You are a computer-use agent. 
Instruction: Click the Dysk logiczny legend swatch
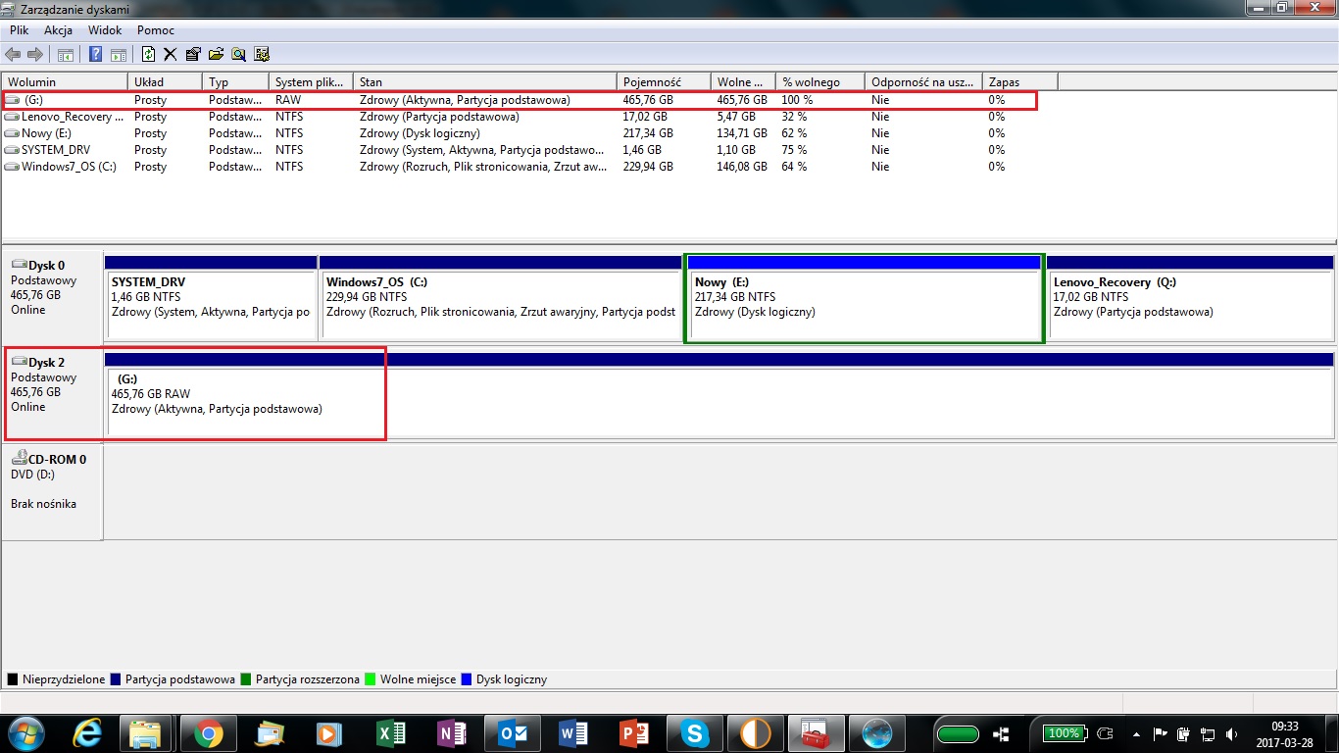pyautogui.click(x=467, y=678)
